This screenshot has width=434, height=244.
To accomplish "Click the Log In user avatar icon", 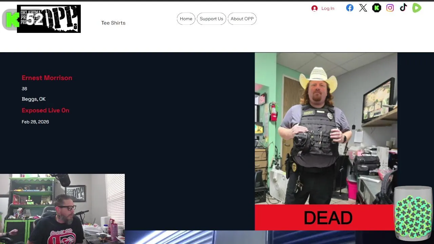I will 314,8.
